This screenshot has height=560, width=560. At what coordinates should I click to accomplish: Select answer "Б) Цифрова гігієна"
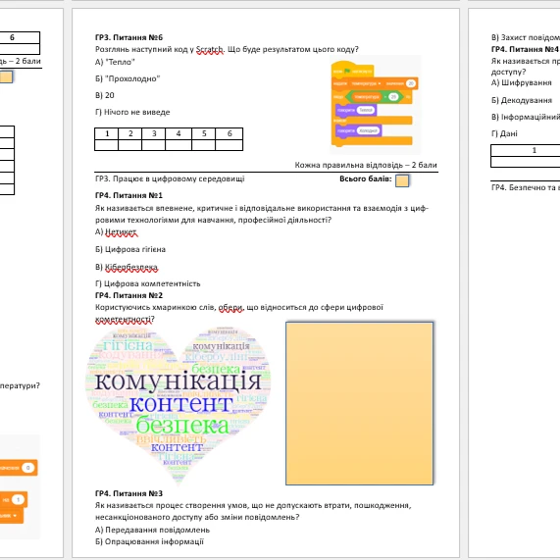click(130, 249)
